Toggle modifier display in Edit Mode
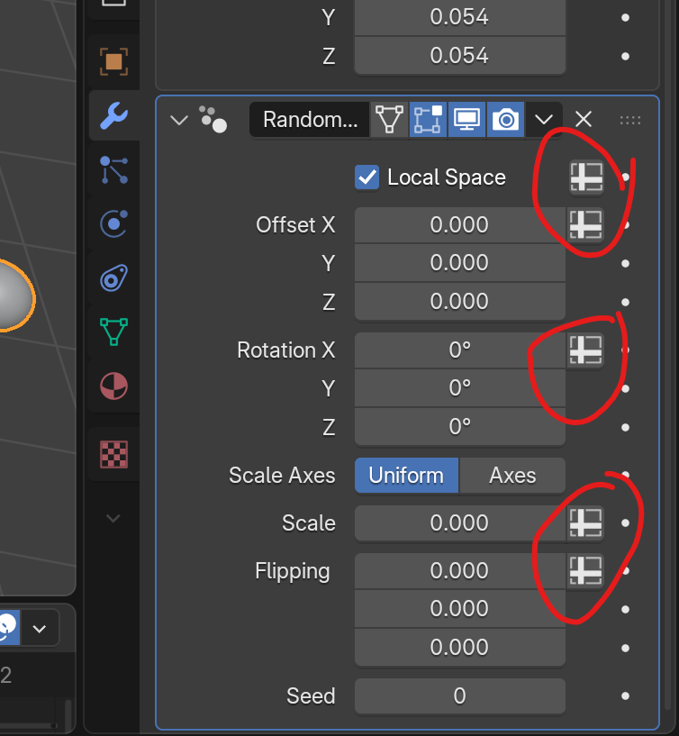679x736 pixels. [428, 119]
